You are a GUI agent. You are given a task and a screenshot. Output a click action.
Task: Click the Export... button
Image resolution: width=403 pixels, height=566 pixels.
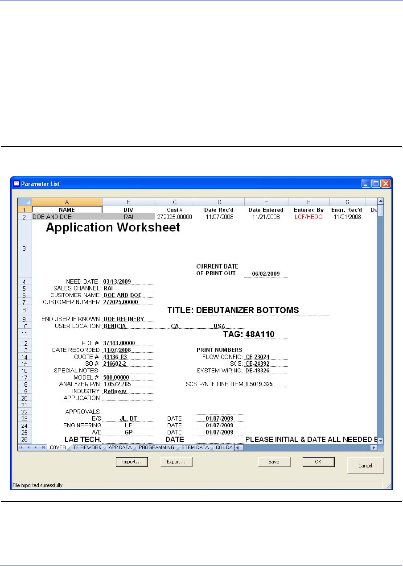click(x=177, y=462)
